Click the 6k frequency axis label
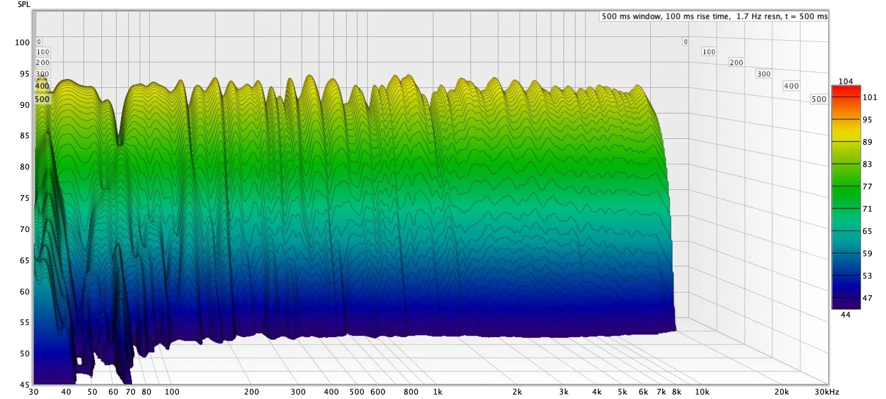 click(644, 392)
